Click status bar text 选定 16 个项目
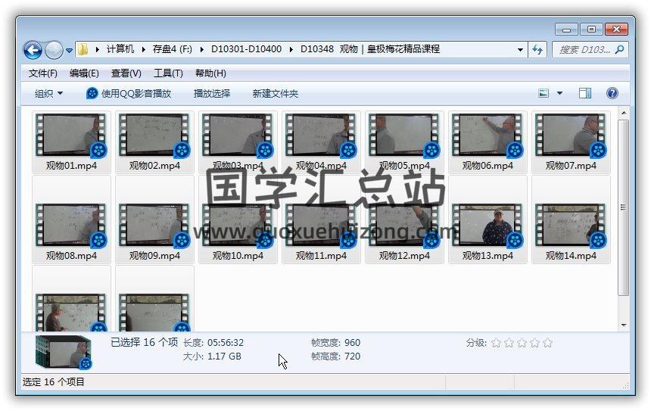 (x=53, y=382)
